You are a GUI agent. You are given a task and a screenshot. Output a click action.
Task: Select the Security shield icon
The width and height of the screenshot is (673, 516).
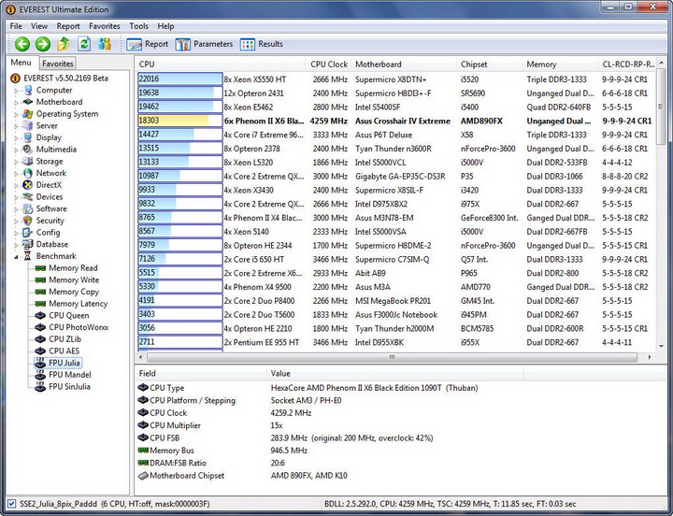pos(28,221)
